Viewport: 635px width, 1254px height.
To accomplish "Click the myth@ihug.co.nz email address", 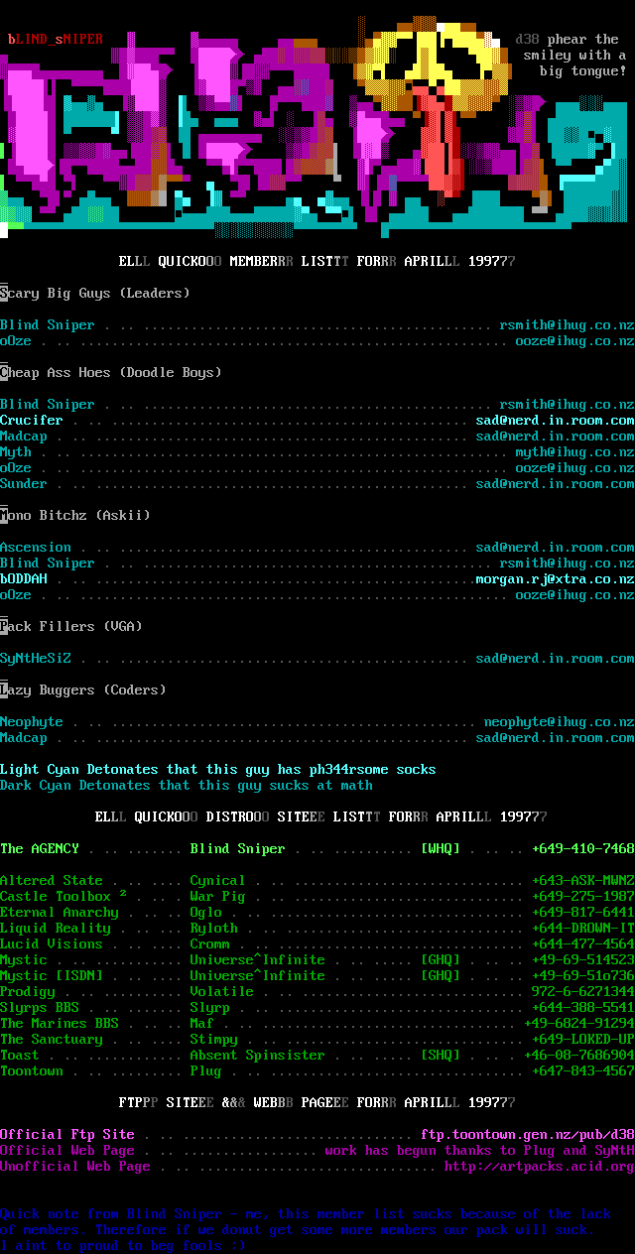I will [x=574, y=452].
